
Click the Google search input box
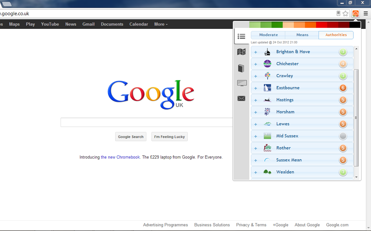point(147,122)
